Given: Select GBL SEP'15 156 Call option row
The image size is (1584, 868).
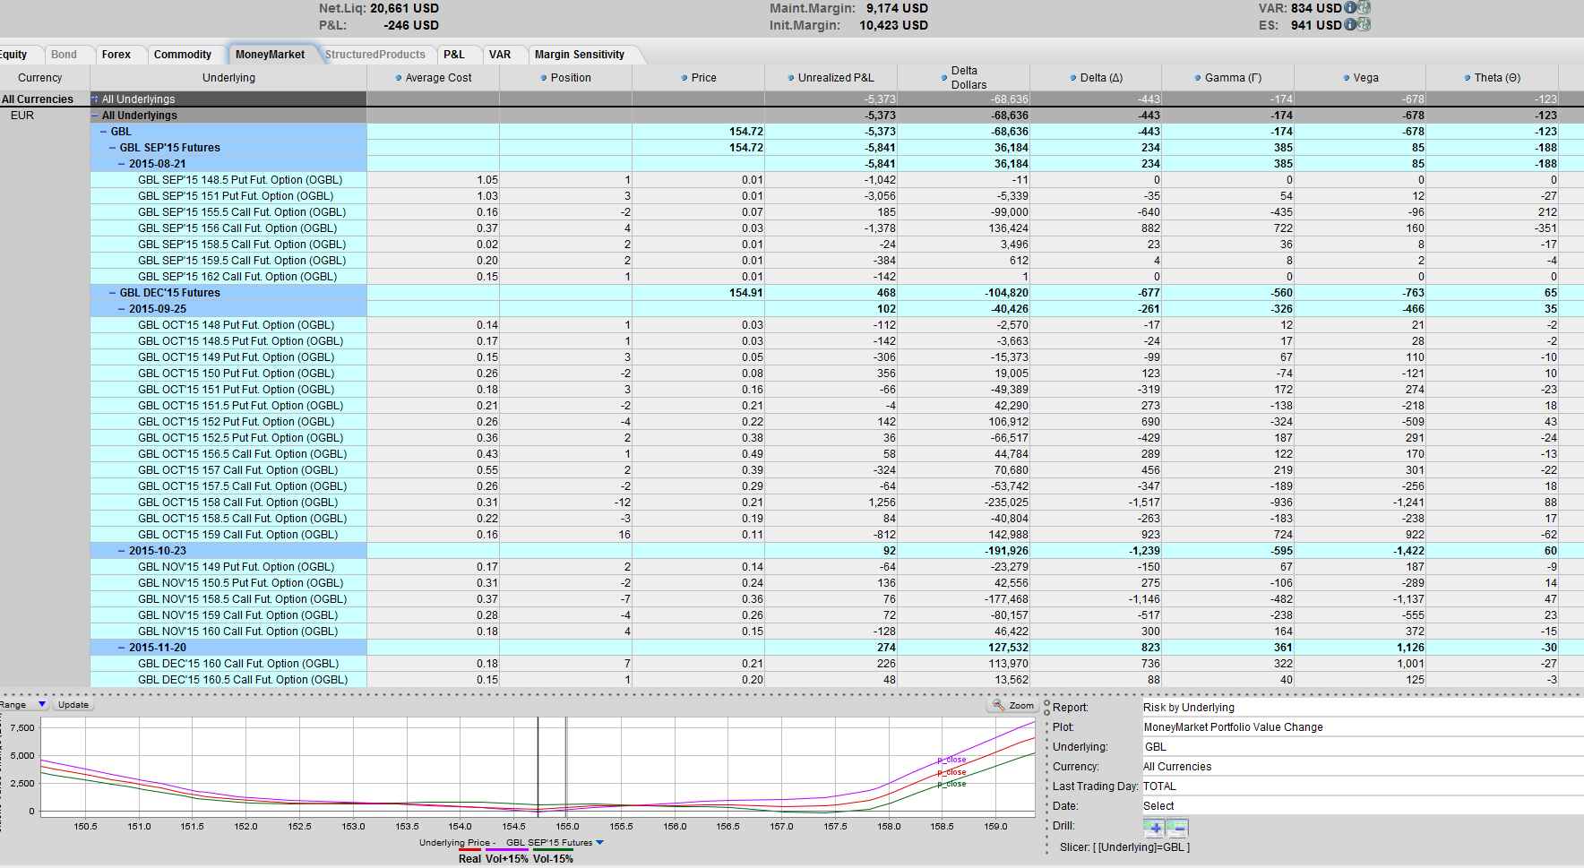Looking at the screenshot, I should 837,228.
